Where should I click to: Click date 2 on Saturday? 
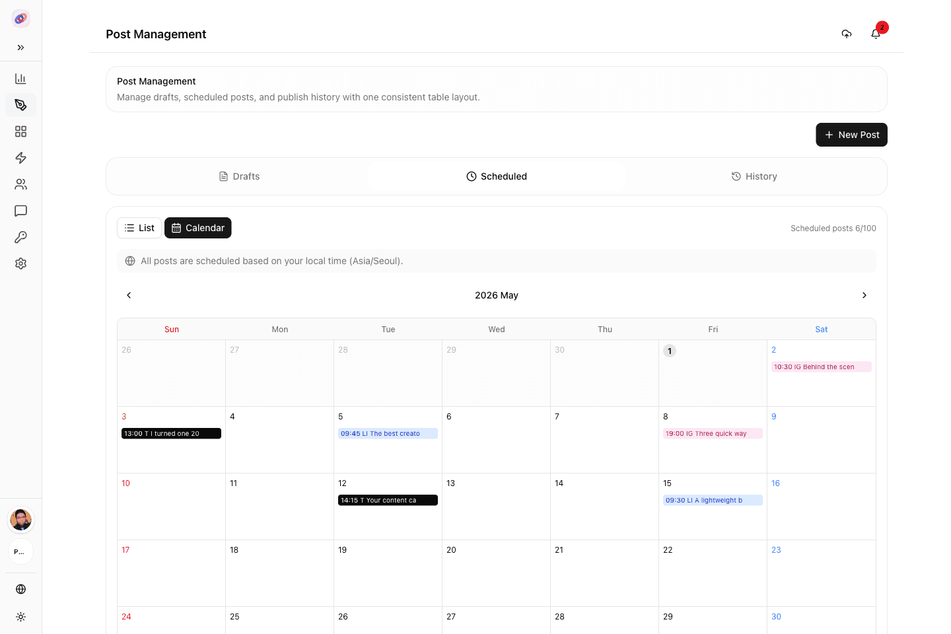(x=774, y=350)
